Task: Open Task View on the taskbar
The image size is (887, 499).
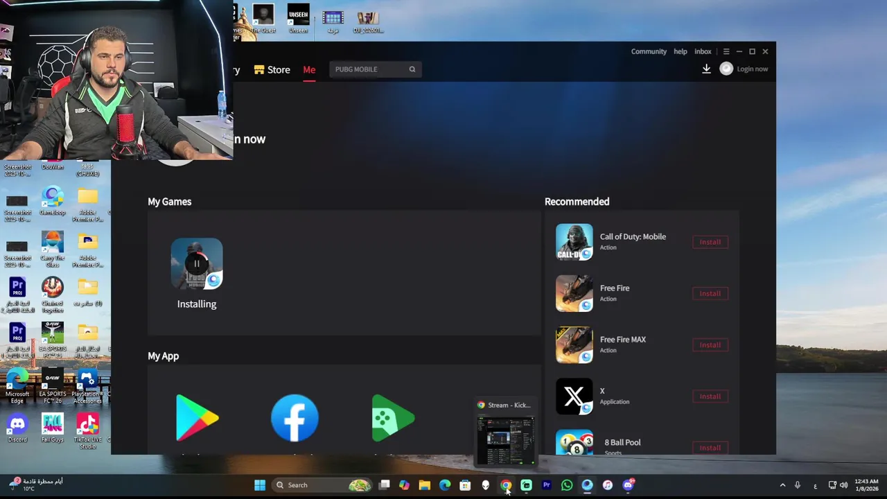Action: pos(384,485)
